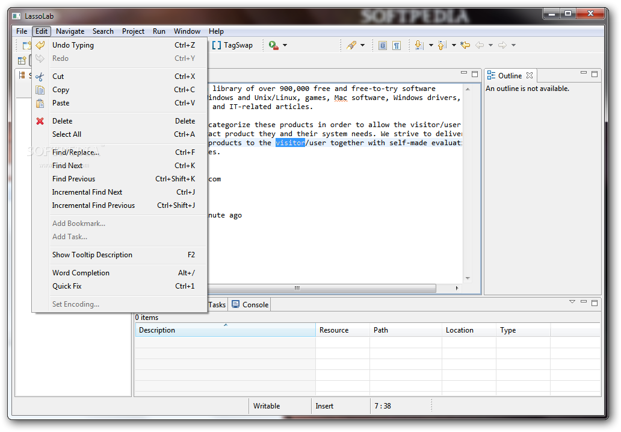Choose Copy in the Edit menu
Screen dimensions: 621x432
pos(120,90)
